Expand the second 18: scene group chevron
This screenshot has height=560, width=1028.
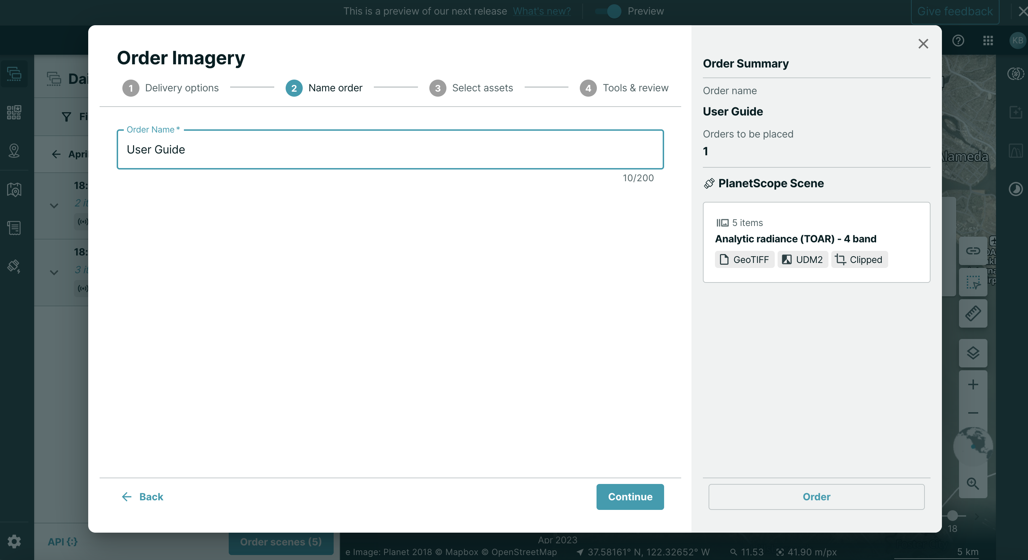pos(54,273)
